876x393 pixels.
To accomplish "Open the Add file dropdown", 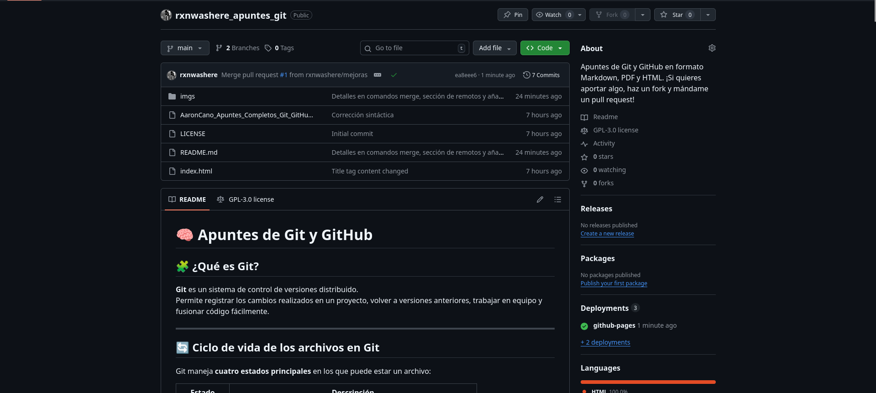I will 495,48.
